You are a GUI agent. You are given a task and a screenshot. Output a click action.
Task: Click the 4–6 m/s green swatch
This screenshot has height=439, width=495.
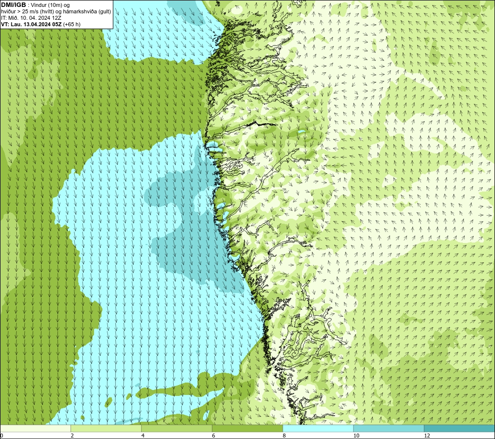(x=177, y=428)
